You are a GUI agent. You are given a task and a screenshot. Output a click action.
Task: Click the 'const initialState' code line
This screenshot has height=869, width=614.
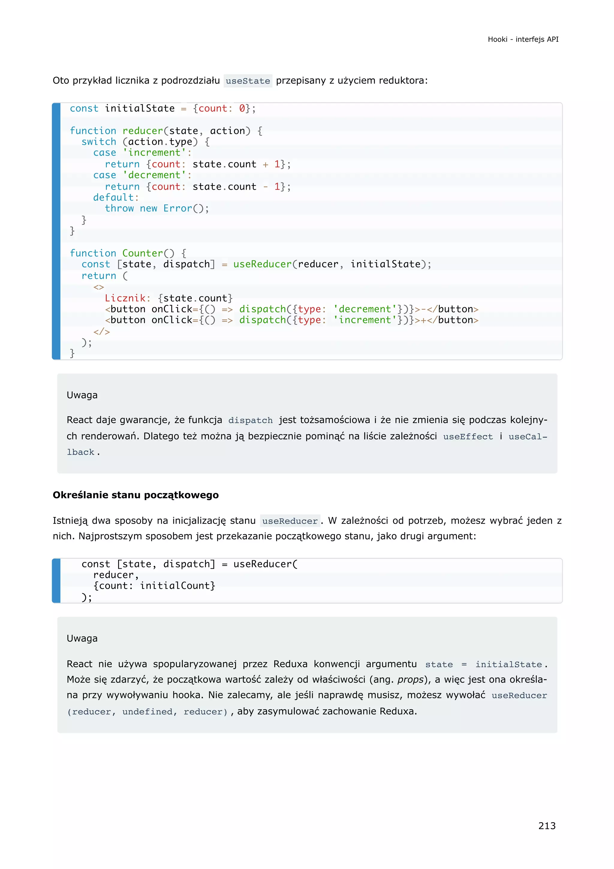point(162,109)
